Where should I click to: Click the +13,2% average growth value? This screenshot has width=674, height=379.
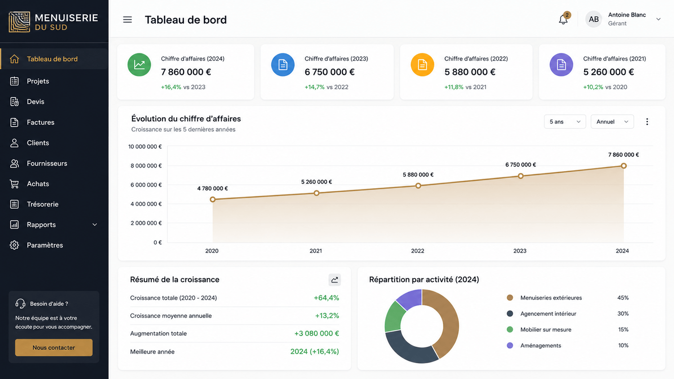point(327,316)
